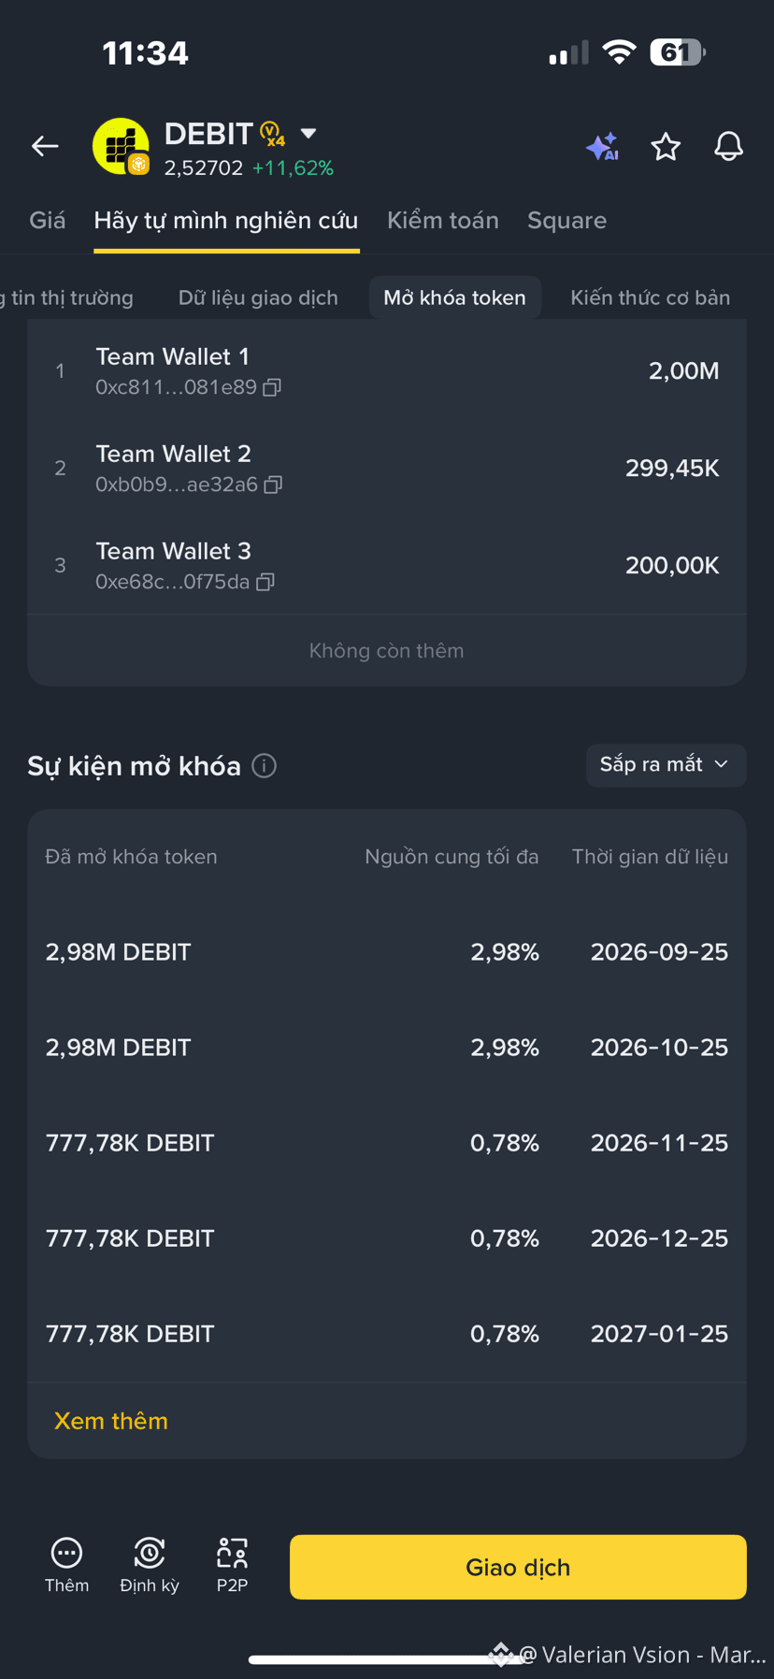Open the AI sparkle assistant icon
Image resolution: width=774 pixels, height=1679 pixels.
point(603,146)
